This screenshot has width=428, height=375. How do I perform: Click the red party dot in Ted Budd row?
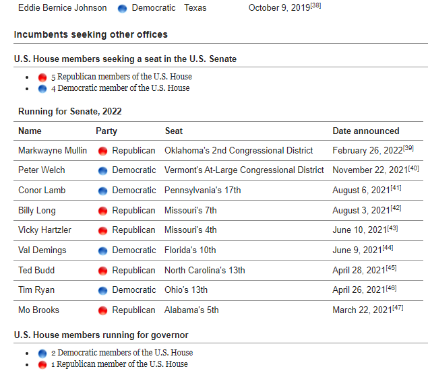[x=102, y=271]
